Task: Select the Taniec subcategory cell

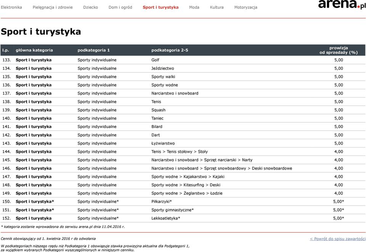Action: (x=157, y=118)
